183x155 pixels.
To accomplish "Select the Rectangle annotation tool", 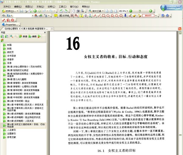I will [x=103, y=16].
